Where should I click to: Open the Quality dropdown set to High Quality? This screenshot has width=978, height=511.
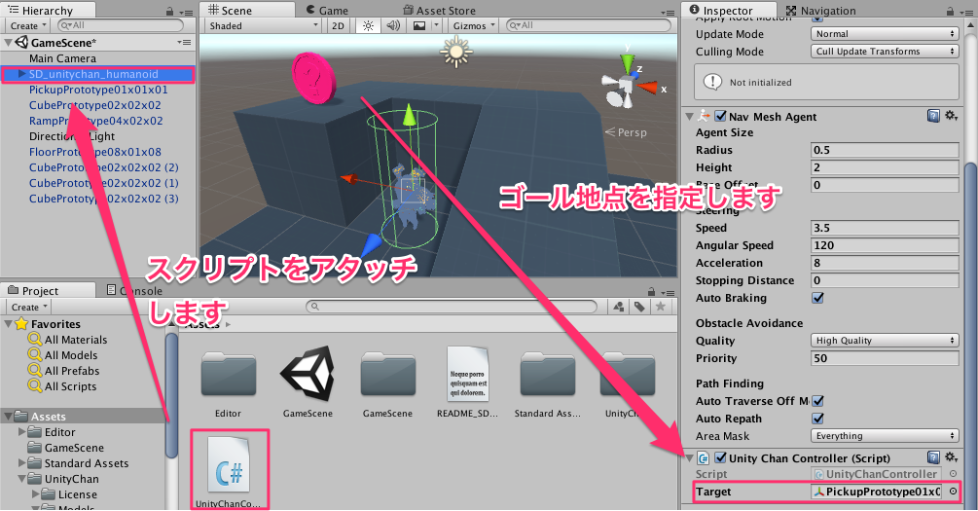coord(885,340)
